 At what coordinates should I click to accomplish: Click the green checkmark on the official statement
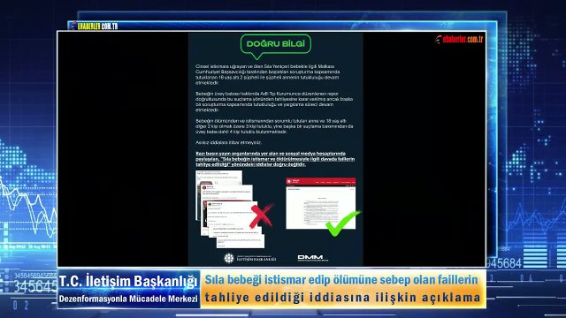coord(342,223)
